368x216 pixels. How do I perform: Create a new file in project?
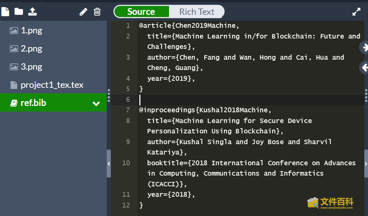click(5, 11)
